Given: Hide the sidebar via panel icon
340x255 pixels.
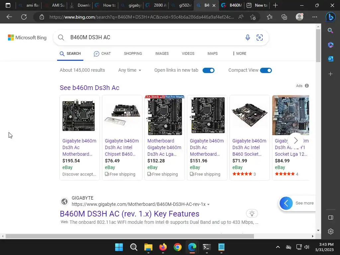Looking at the screenshot, I should tap(330, 217).
